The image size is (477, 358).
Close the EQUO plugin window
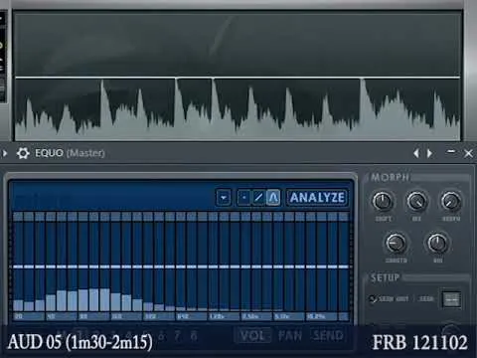(x=468, y=153)
